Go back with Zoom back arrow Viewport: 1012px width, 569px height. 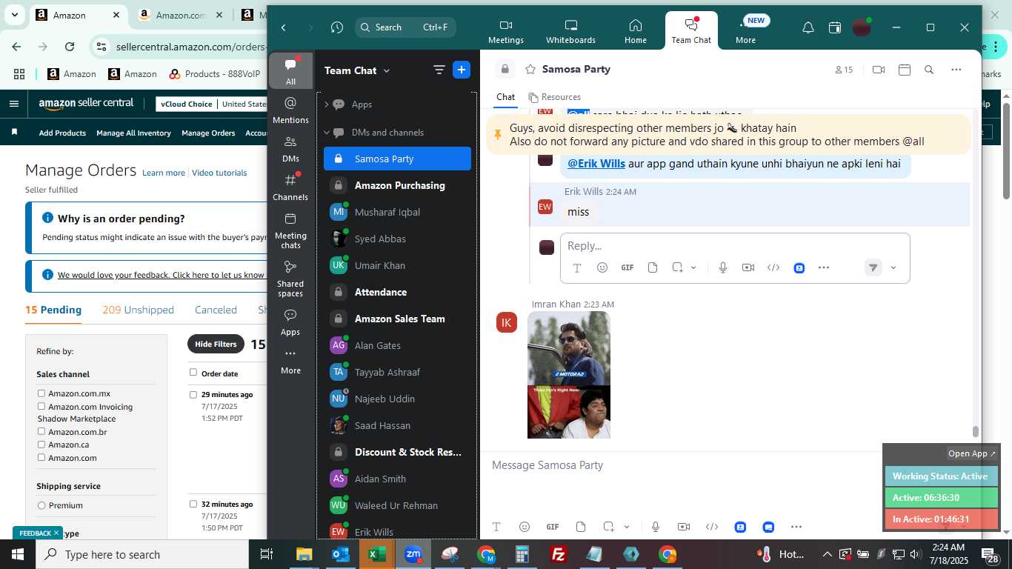pyautogui.click(x=284, y=27)
